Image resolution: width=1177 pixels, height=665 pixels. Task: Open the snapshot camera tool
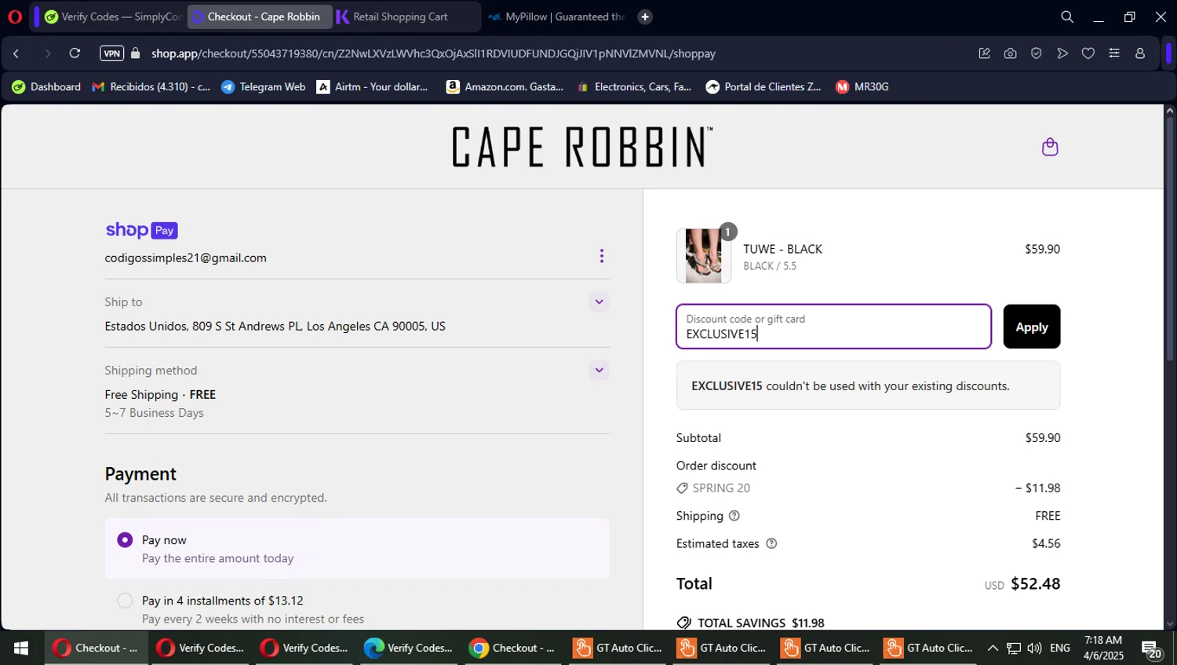click(x=1010, y=53)
